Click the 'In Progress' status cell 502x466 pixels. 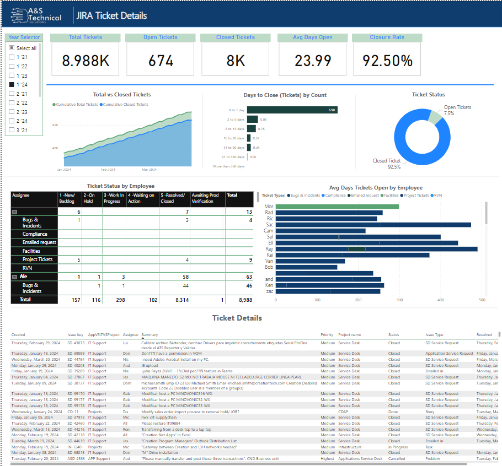click(398, 447)
